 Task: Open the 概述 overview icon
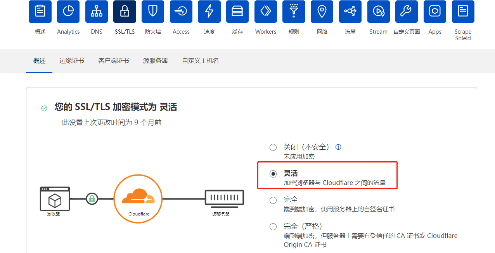(40, 12)
